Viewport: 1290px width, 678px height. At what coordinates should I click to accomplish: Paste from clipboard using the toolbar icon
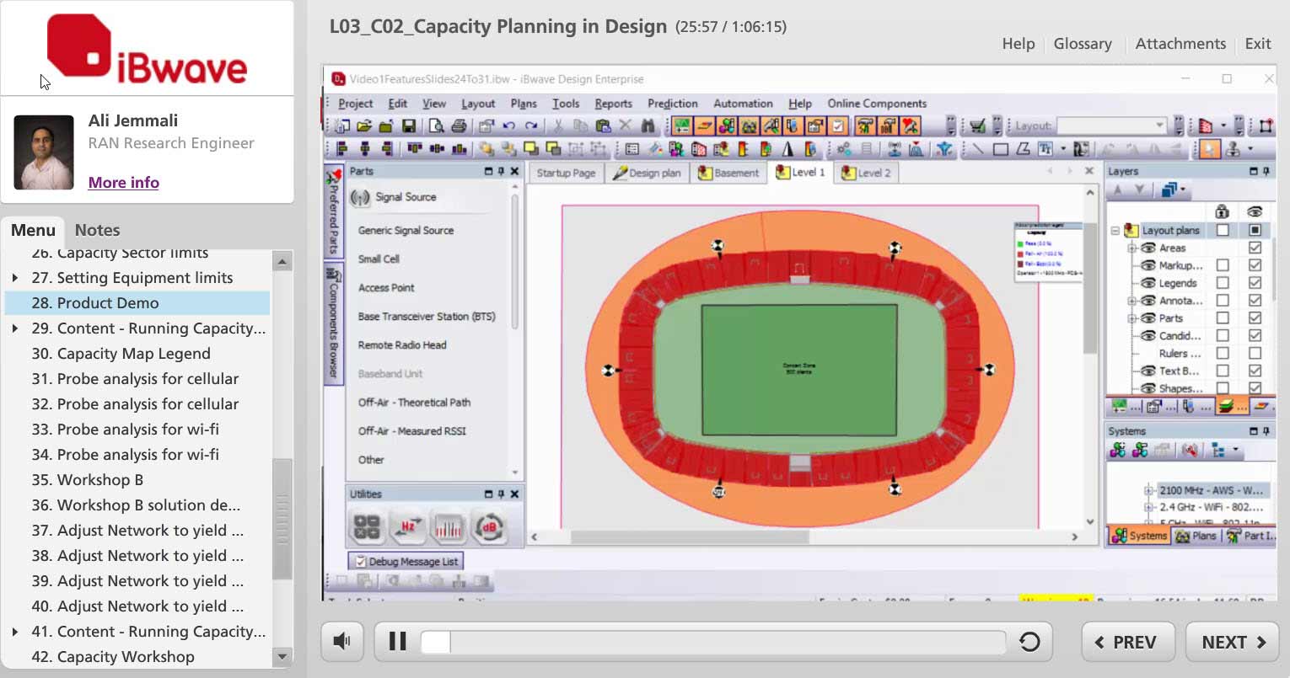pos(603,126)
